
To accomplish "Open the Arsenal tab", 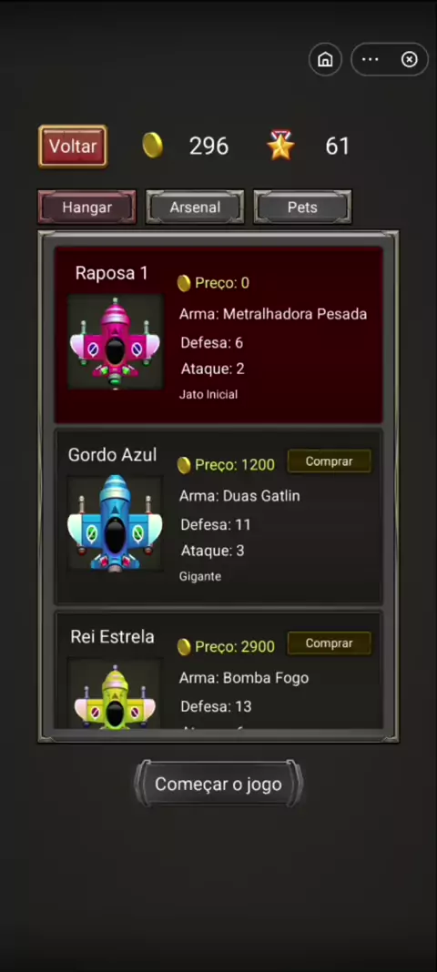I will pos(195,207).
